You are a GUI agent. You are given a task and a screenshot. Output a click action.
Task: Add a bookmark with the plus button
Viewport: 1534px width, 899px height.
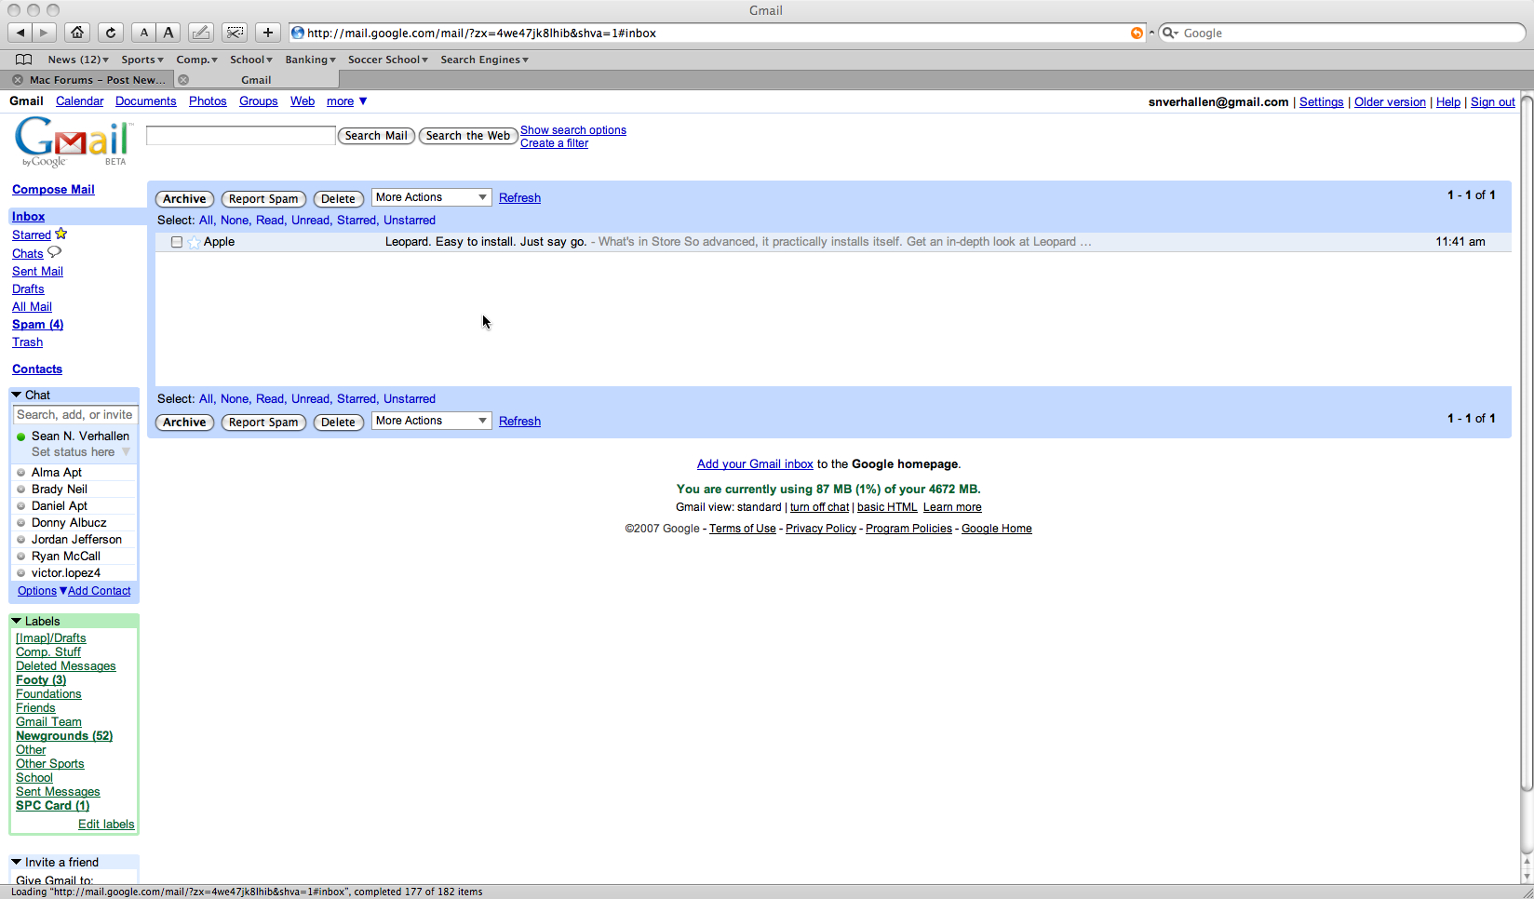pyautogui.click(x=268, y=33)
